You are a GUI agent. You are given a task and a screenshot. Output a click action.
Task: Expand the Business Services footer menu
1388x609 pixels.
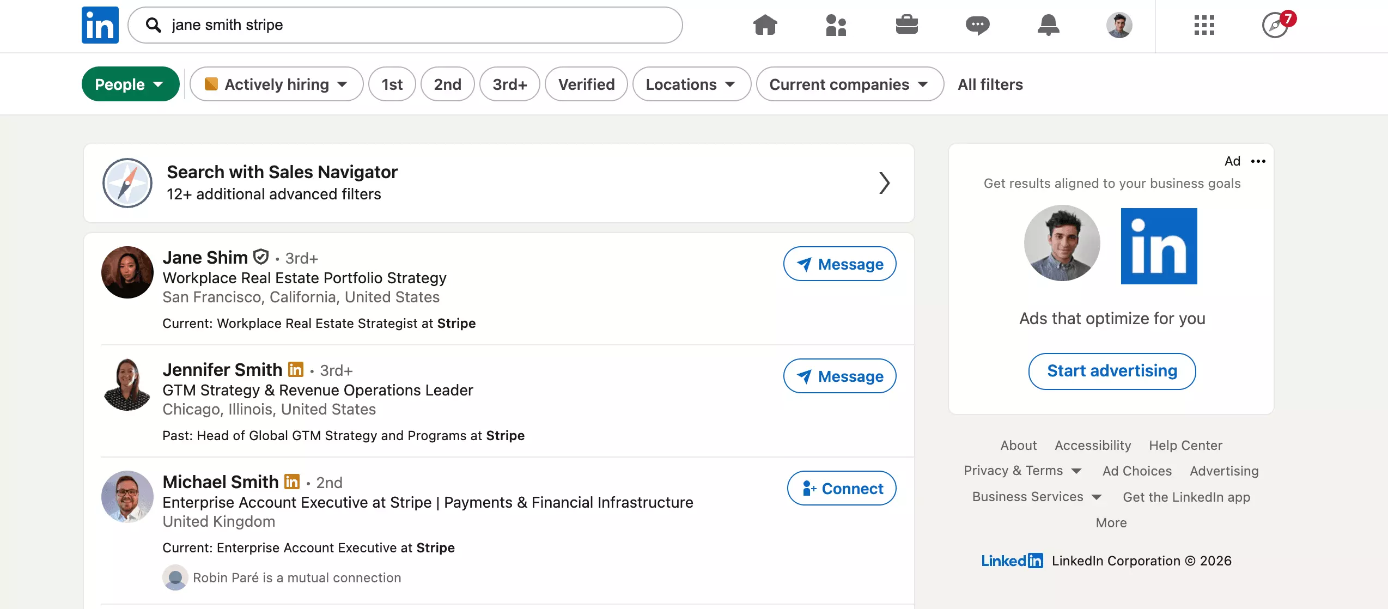coord(1037,497)
